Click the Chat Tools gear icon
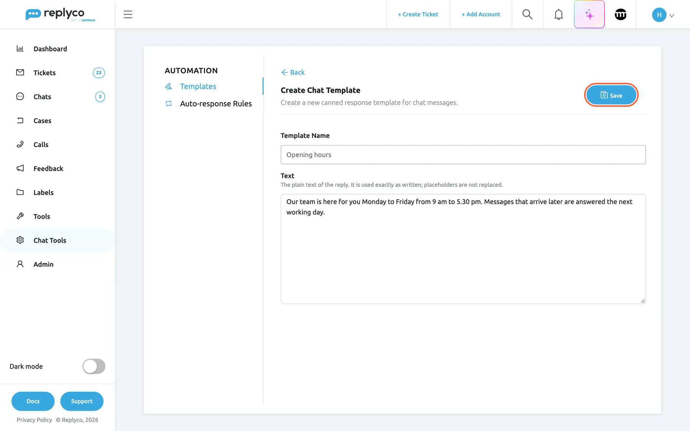 click(20, 240)
